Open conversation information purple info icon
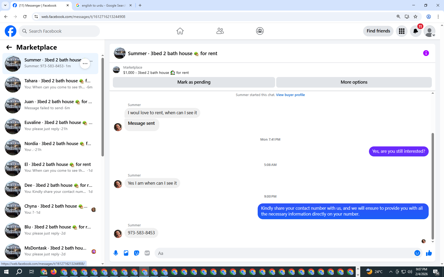 point(426,53)
